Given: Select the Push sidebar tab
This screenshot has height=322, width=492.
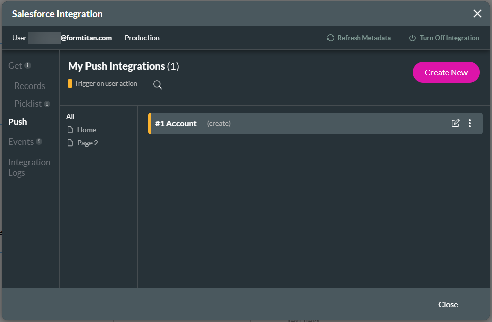Looking at the screenshot, I should coord(18,122).
